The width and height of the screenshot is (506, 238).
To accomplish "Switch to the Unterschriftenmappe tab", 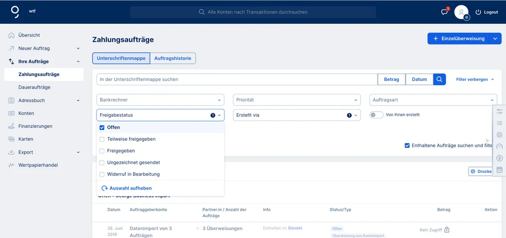I will pos(121,58).
